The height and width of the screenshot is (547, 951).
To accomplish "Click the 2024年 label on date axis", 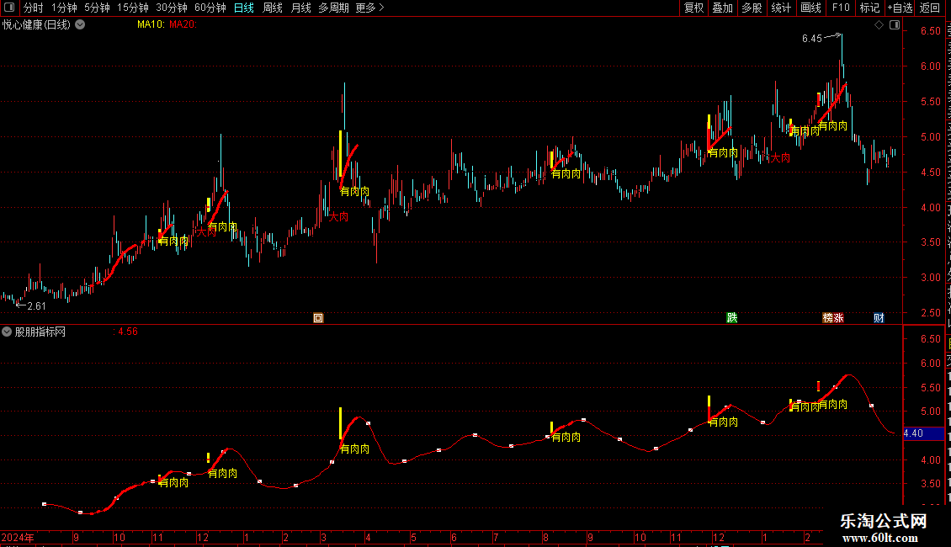I will pos(18,537).
